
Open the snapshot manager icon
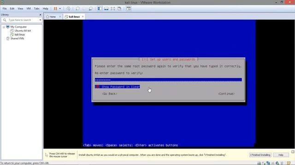click(91, 9)
